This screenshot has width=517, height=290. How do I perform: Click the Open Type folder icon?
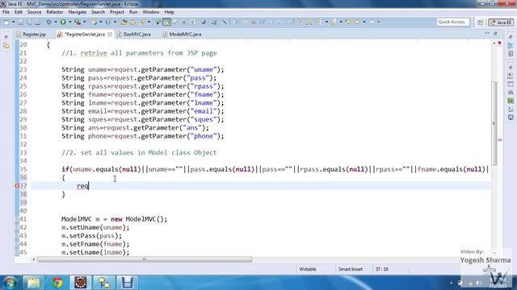pyautogui.click(x=124, y=22)
